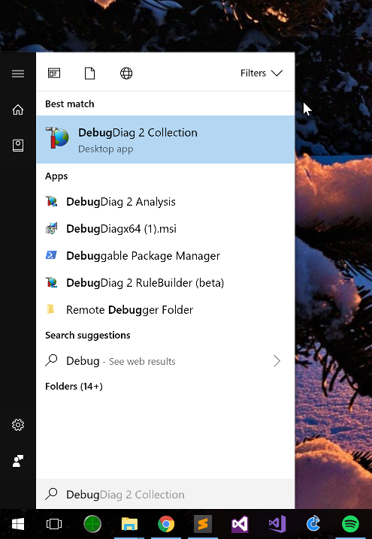The width and height of the screenshot is (372, 539).
Task: Open the Feedback person icon
Action: point(18,461)
